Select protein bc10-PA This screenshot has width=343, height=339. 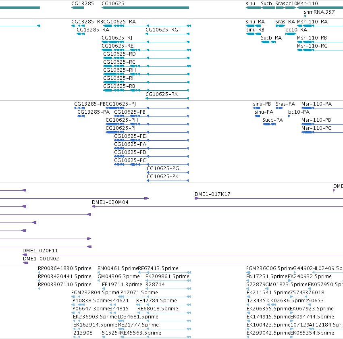pos(299,112)
